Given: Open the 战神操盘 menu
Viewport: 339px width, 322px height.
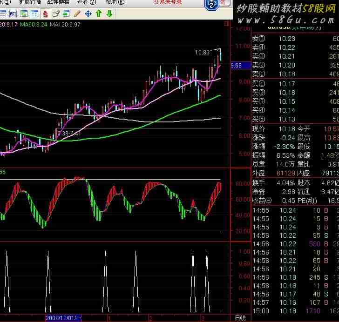Looking at the screenshot, I should tap(58, 2).
